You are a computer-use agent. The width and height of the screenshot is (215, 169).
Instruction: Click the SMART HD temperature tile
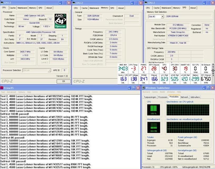click(185, 68)
